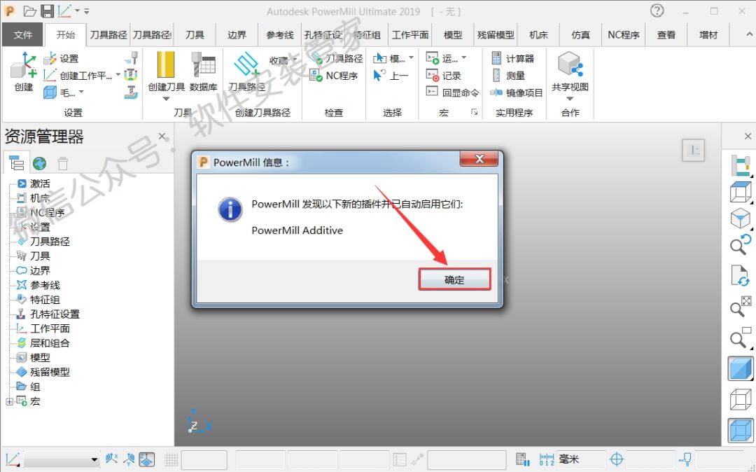This screenshot has width=756, height=472.
Task: Click the 计算器 calculator icon
Action: [x=497, y=59]
